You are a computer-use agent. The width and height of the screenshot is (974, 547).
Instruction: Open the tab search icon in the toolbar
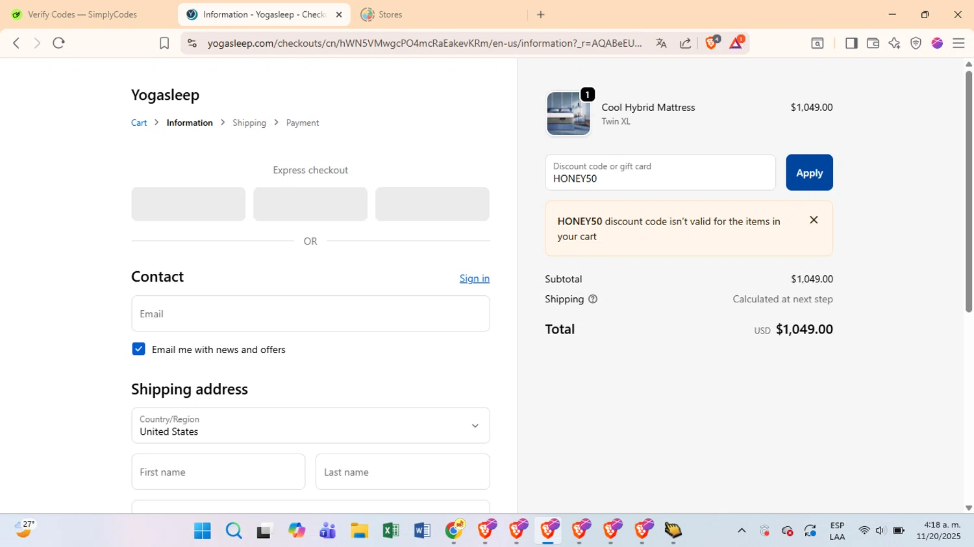click(818, 43)
